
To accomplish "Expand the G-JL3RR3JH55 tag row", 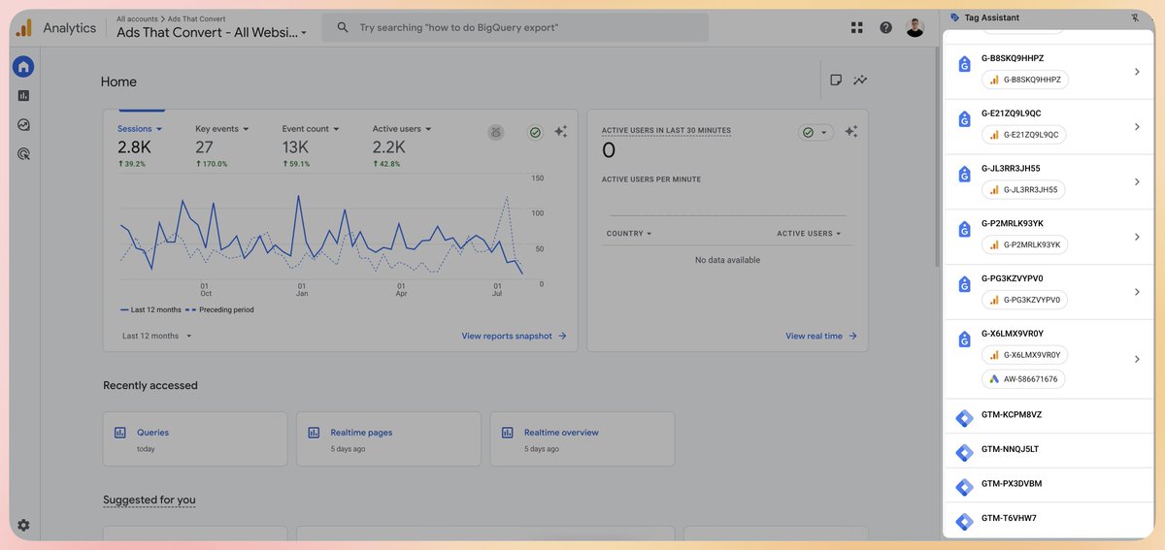I will click(x=1137, y=182).
